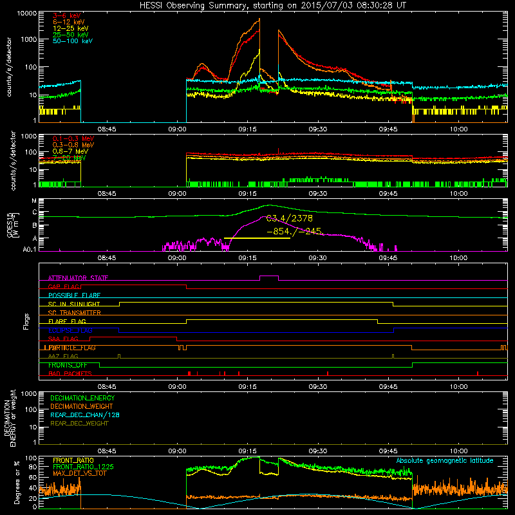The width and height of the screenshot is (515, 515).
Task: Select the C3.4/2378 flare annotation
Action: coord(289,218)
